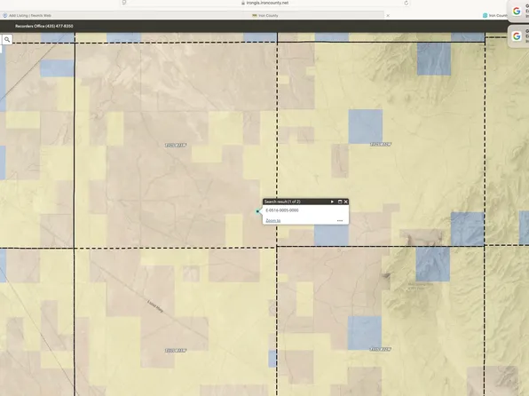Click the Search result (1 of 2) title
The image size is (529, 396).
(282, 202)
